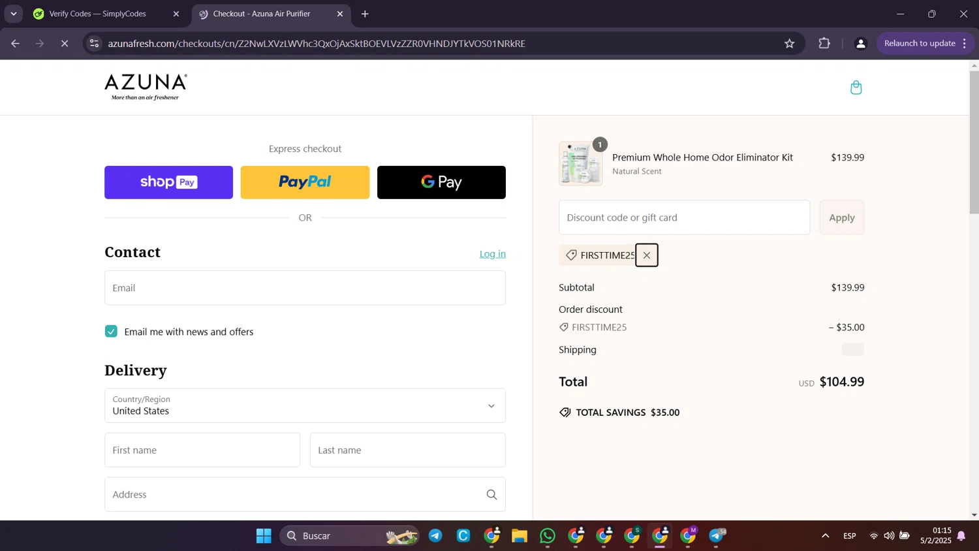Show hidden system tray icons
This screenshot has width=979, height=551.
(x=825, y=536)
